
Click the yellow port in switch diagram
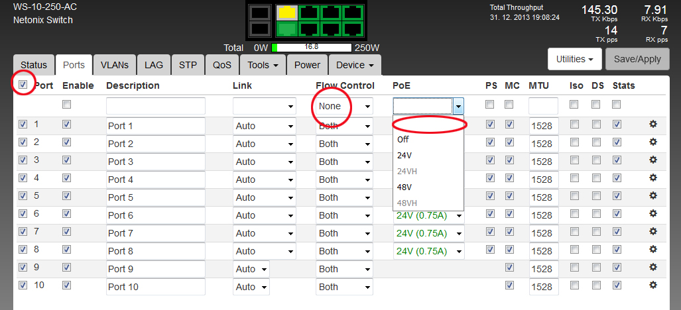(286, 13)
